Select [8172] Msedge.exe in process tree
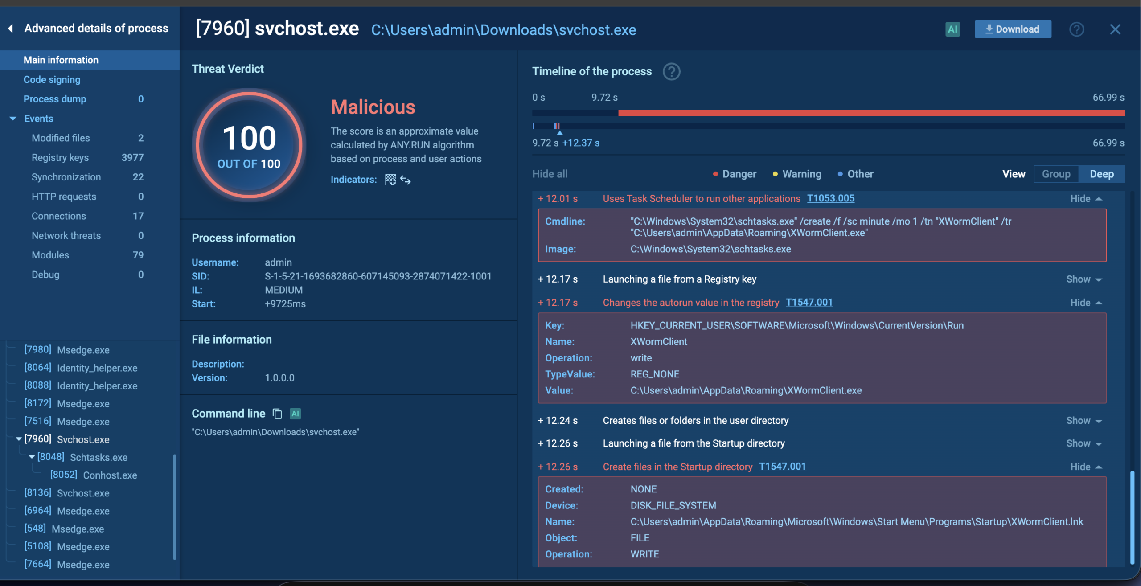This screenshot has width=1141, height=586. [67, 403]
